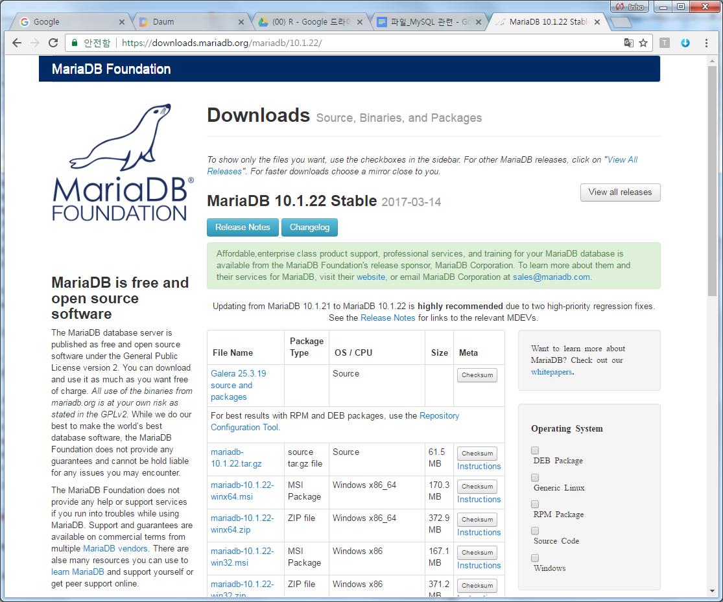Viewport: 723px width, 602px height.
Task: Click the browser forward arrow
Action: tap(35, 43)
